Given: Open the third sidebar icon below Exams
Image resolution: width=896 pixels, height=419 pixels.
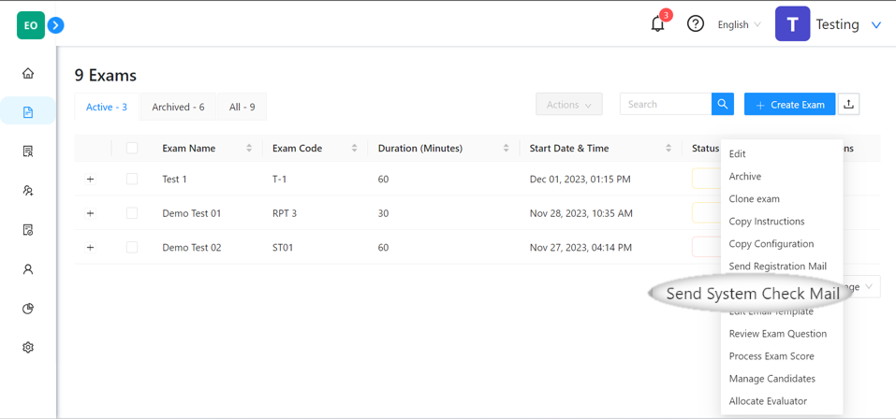Looking at the screenshot, I should coord(28,152).
